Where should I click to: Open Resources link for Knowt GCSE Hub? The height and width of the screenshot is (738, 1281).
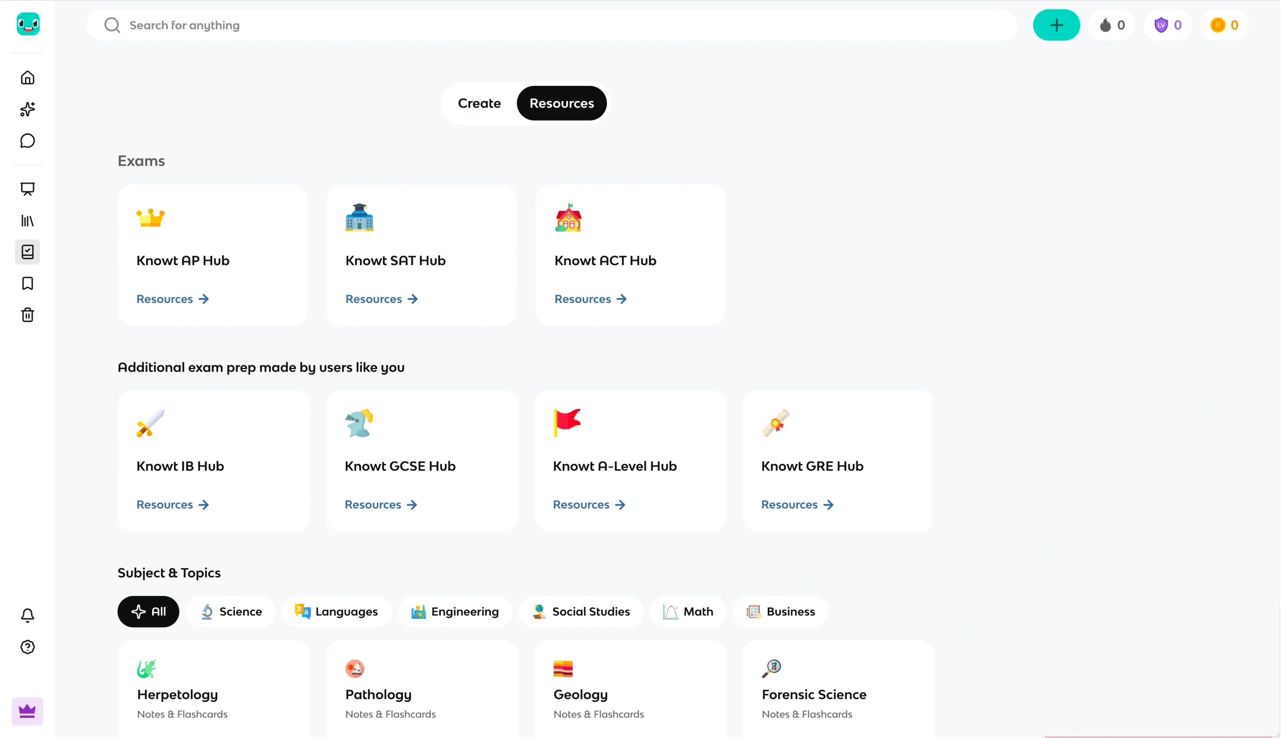(x=381, y=505)
